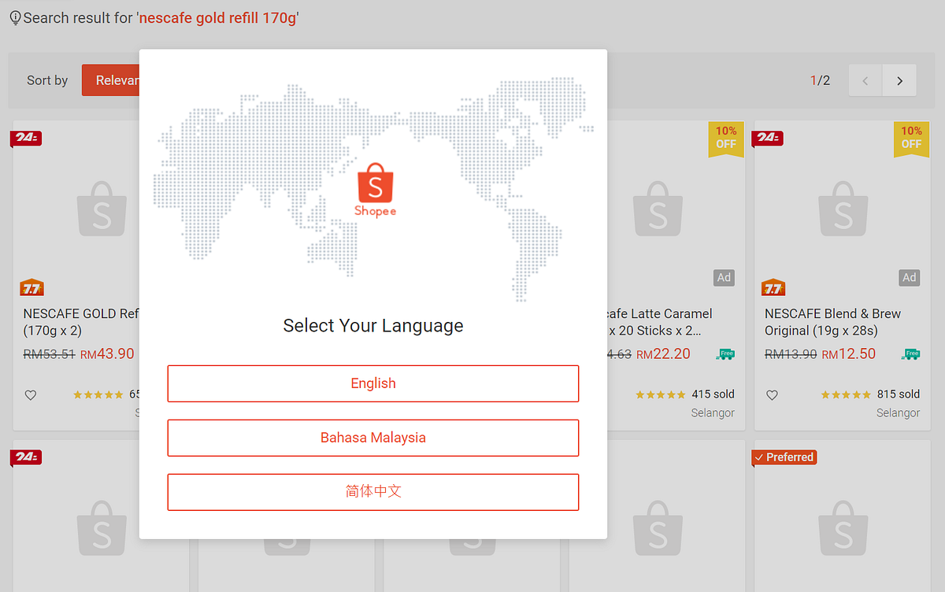Click the '415 sold' text
Viewport: 945px width, 592px height.
[x=713, y=394]
